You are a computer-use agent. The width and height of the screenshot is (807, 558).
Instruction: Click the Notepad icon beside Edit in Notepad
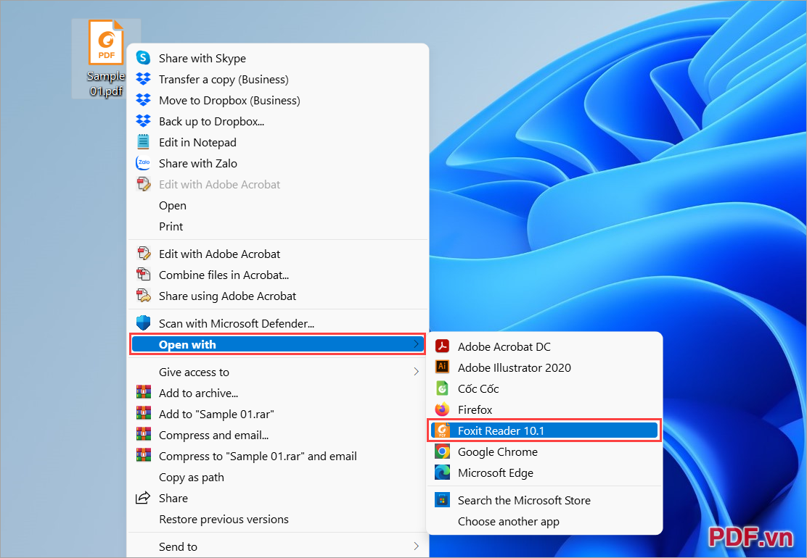click(143, 142)
